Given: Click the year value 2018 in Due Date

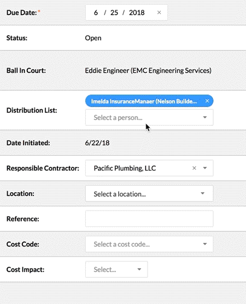Looking at the screenshot, I should [137, 13].
